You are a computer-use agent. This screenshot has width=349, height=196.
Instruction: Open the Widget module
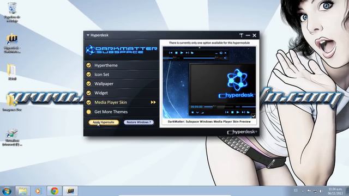(122, 93)
